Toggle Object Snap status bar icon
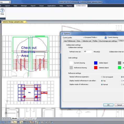 pos(12,122)
